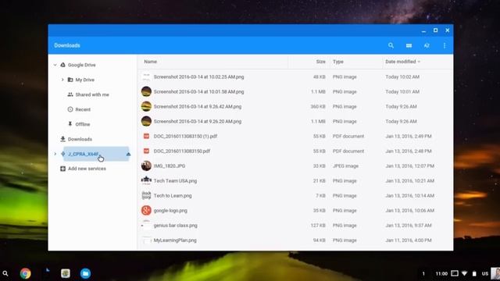Open Offline files in sidebar

pos(83,124)
